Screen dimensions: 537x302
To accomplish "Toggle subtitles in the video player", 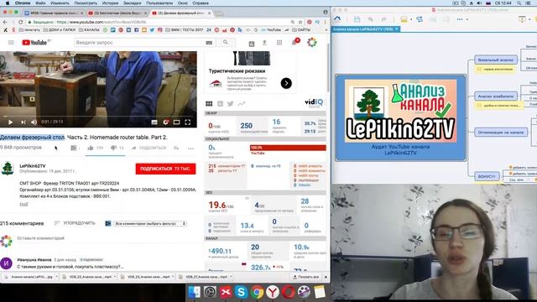I will click(154, 122).
